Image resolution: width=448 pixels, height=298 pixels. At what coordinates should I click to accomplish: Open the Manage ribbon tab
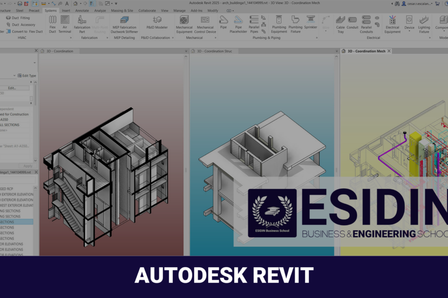tap(180, 10)
